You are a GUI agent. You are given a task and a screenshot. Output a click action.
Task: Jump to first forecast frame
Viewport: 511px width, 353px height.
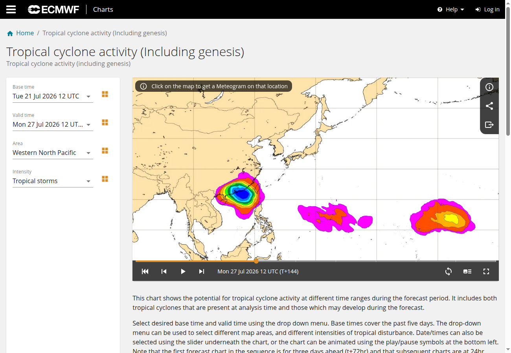pos(145,271)
